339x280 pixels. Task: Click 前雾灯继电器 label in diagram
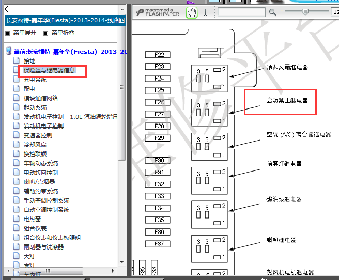click(x=284, y=164)
